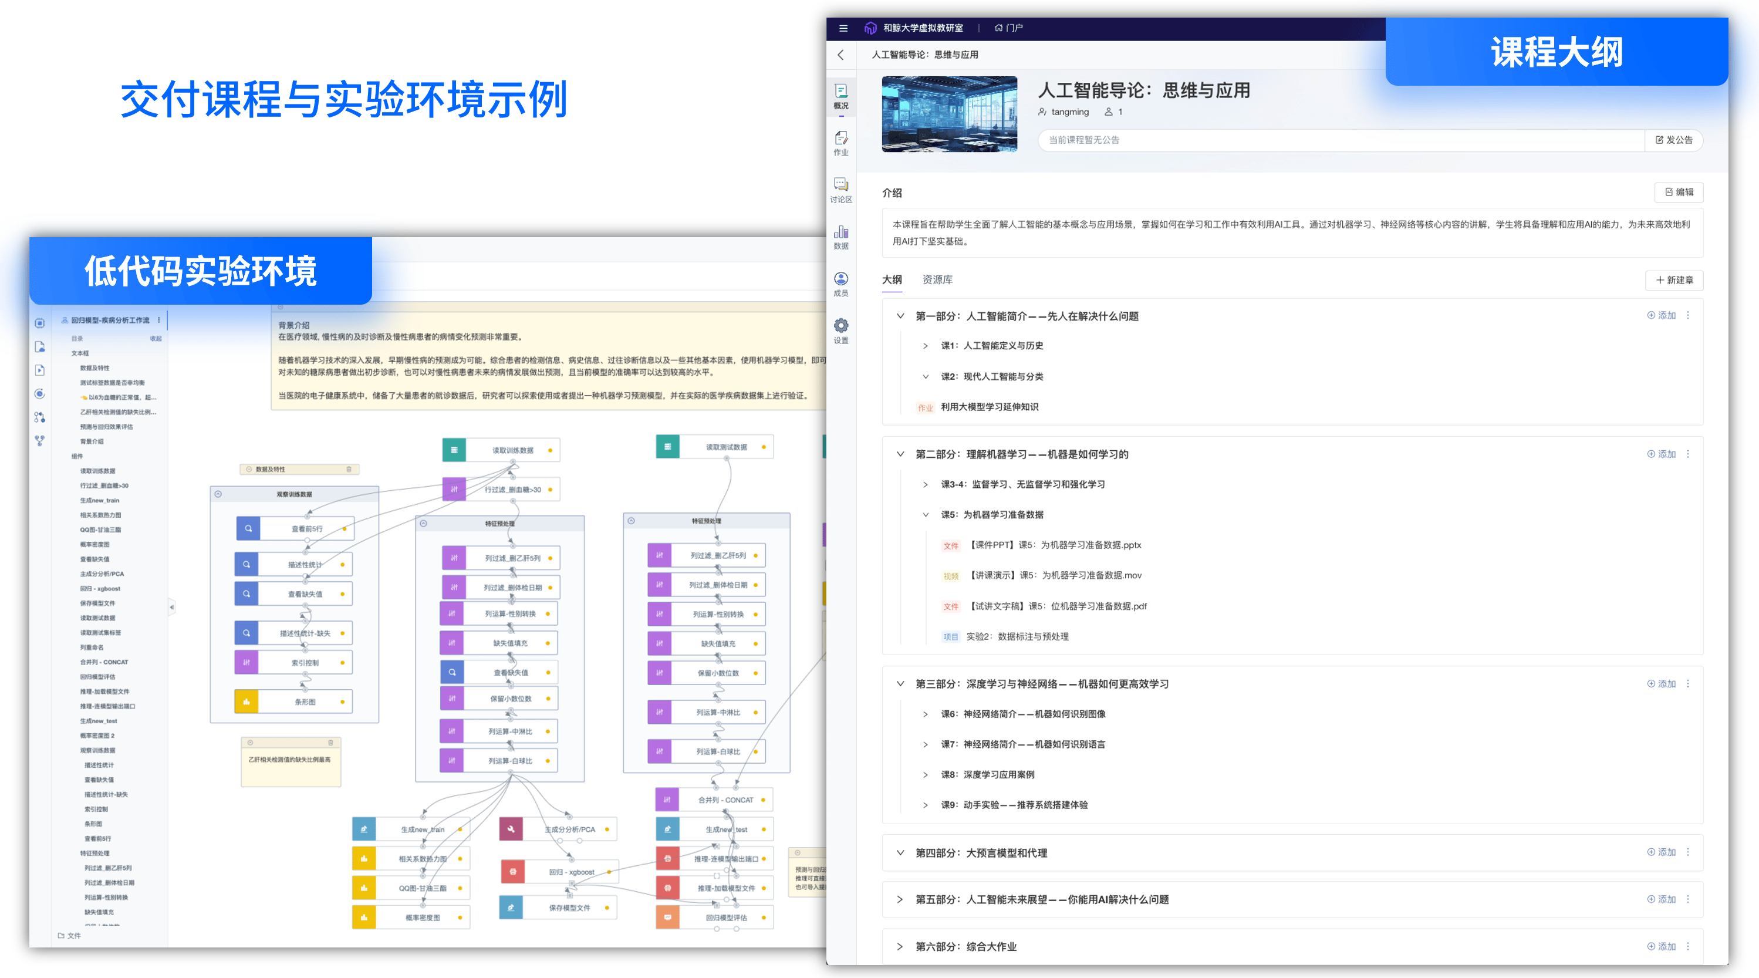Click the 发公告 button

coord(1674,140)
